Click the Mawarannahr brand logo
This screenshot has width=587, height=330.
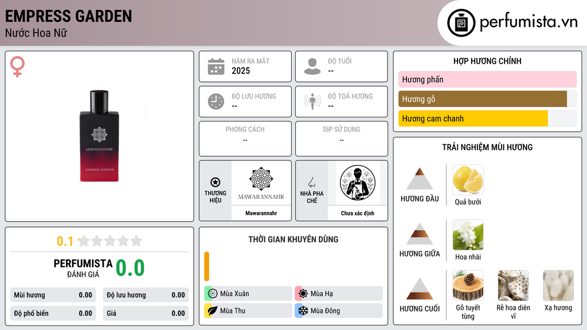(x=261, y=183)
